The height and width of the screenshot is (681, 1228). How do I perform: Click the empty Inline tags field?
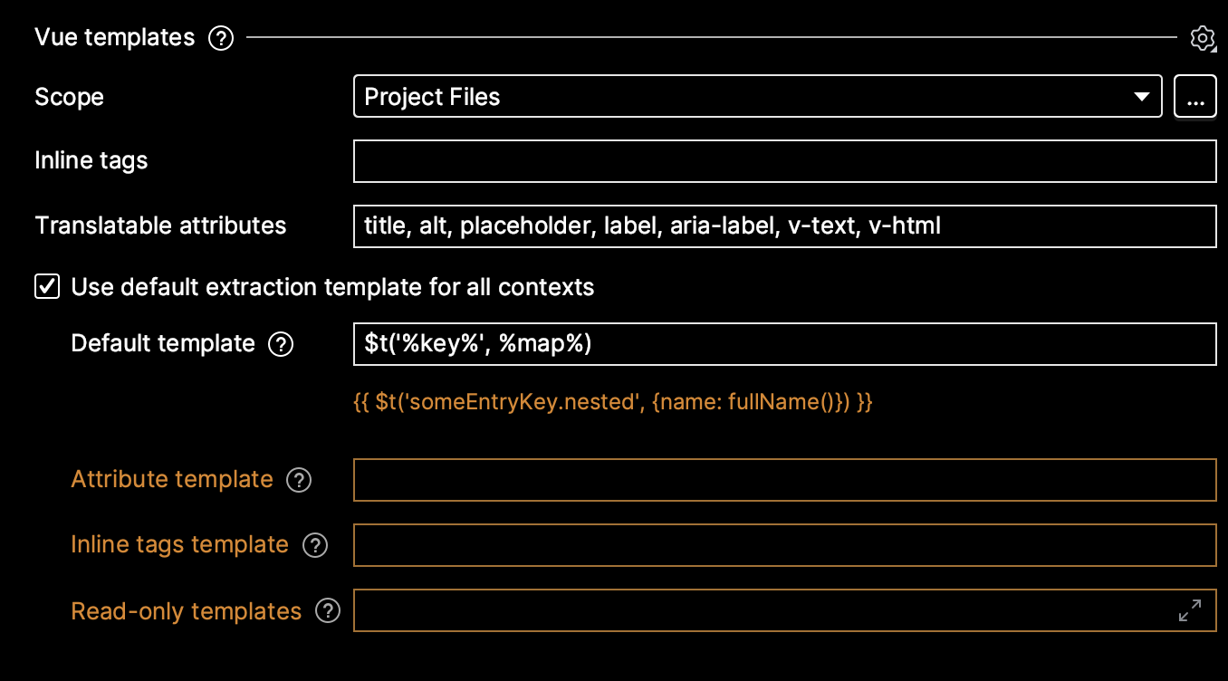(784, 161)
